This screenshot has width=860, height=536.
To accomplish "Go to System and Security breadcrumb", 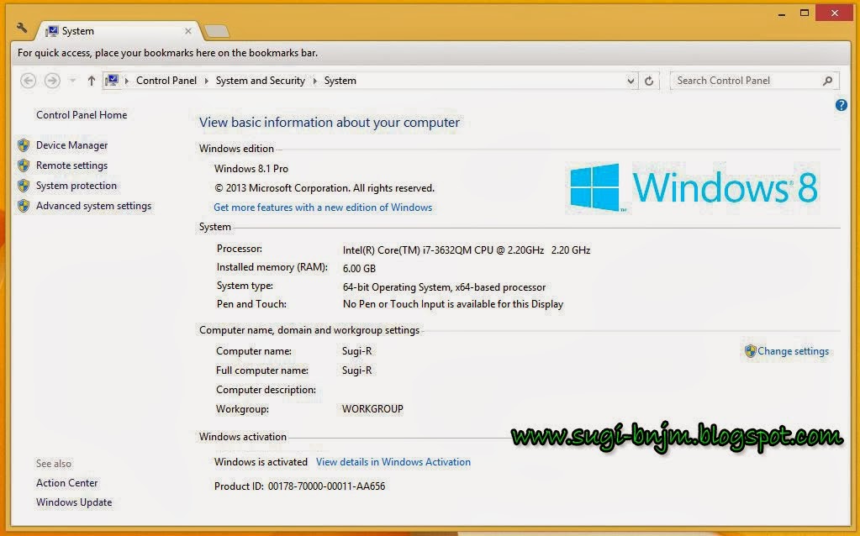I will (x=260, y=81).
